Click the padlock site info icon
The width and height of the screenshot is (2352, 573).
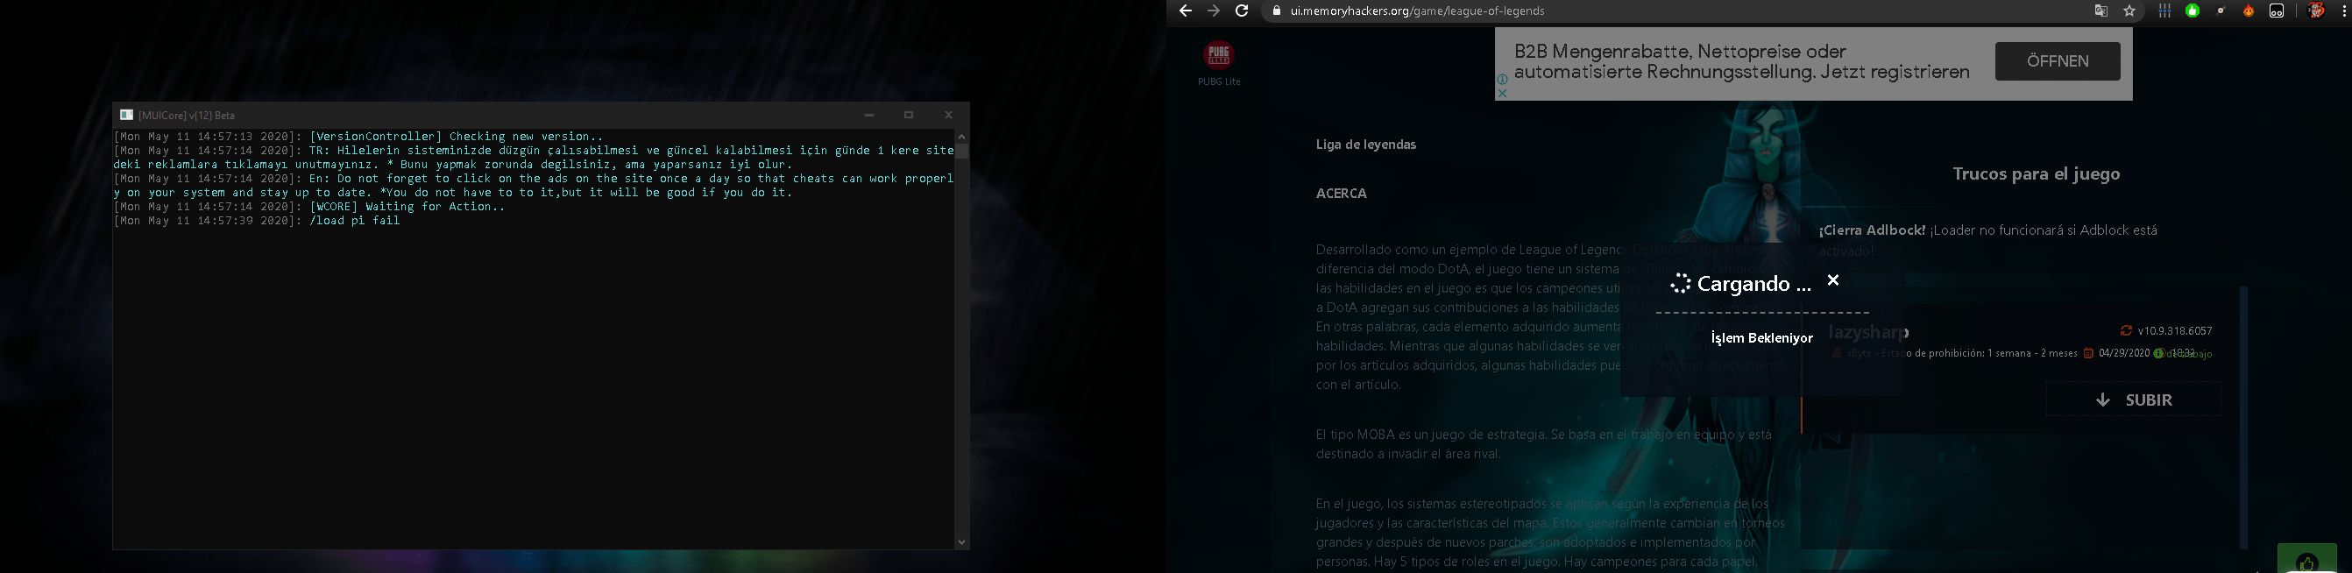(1276, 11)
